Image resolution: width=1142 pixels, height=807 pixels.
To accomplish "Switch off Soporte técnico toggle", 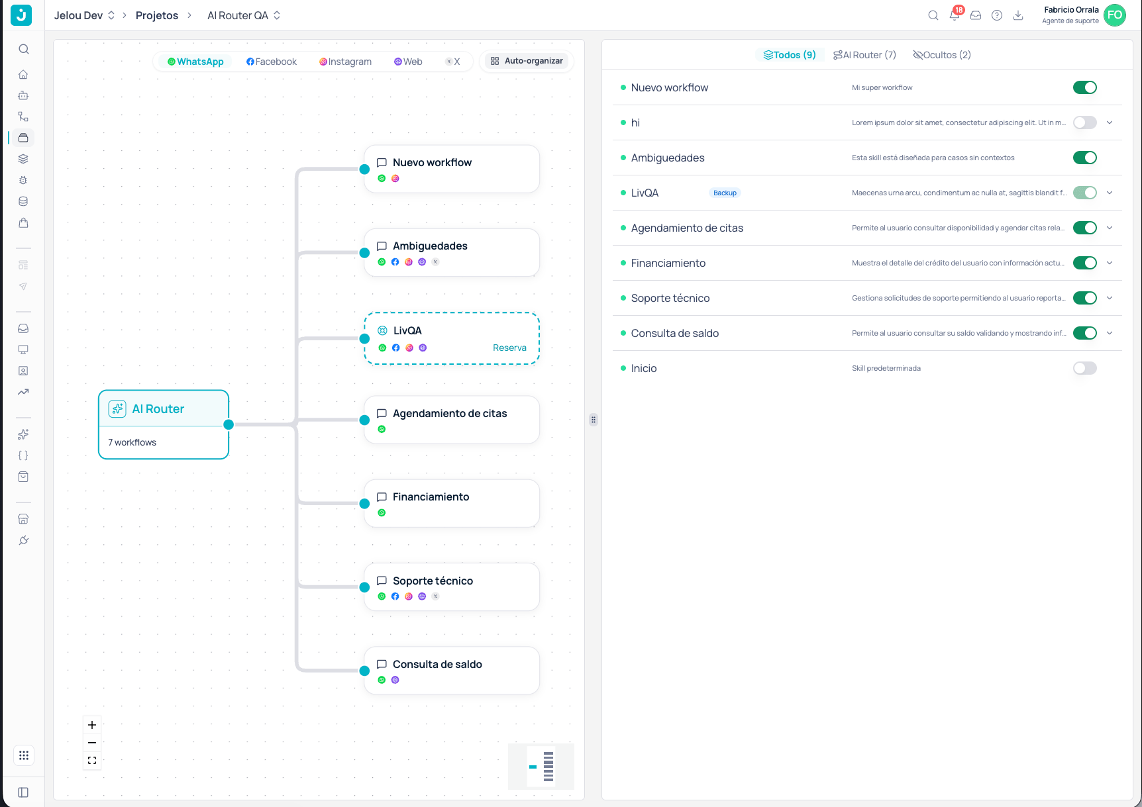I will 1085,298.
